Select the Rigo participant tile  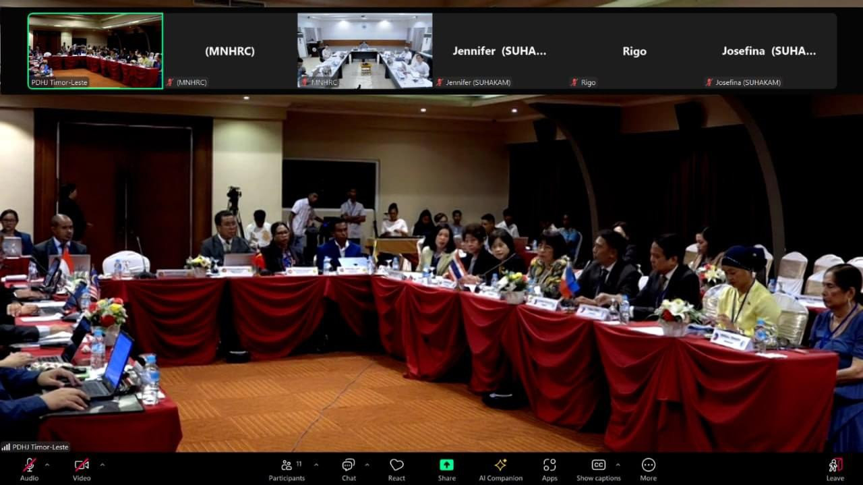pos(634,51)
